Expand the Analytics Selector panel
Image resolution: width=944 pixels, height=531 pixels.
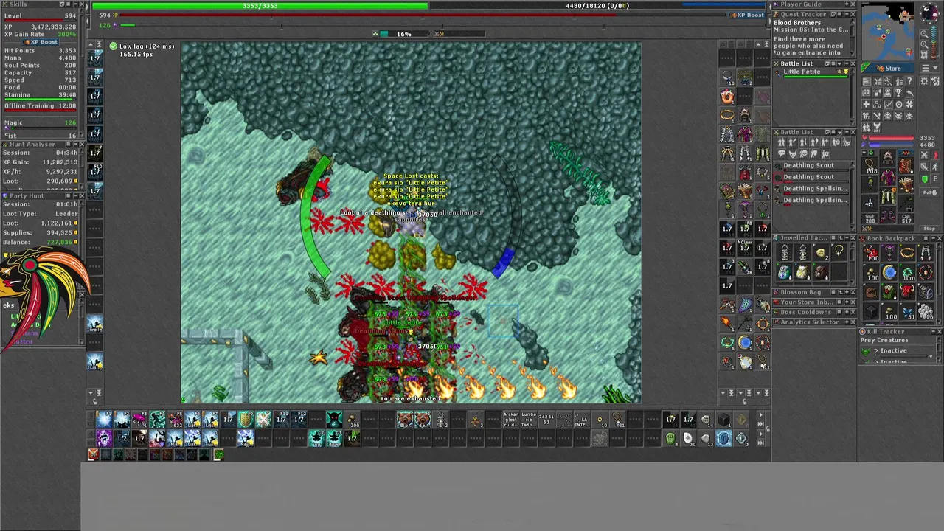click(847, 322)
